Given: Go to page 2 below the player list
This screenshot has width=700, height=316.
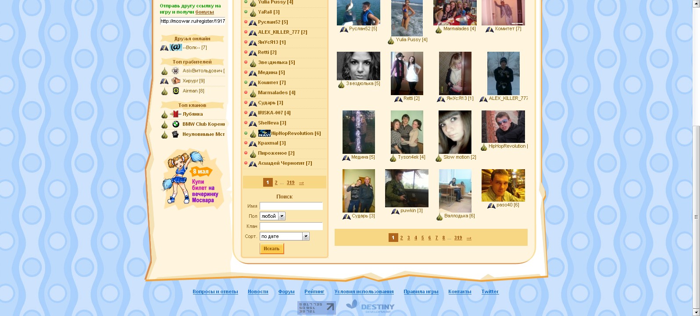Looking at the screenshot, I should tap(276, 182).
